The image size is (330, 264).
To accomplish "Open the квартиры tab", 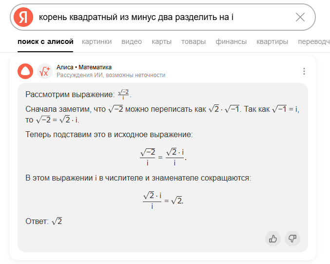I will (x=272, y=42).
